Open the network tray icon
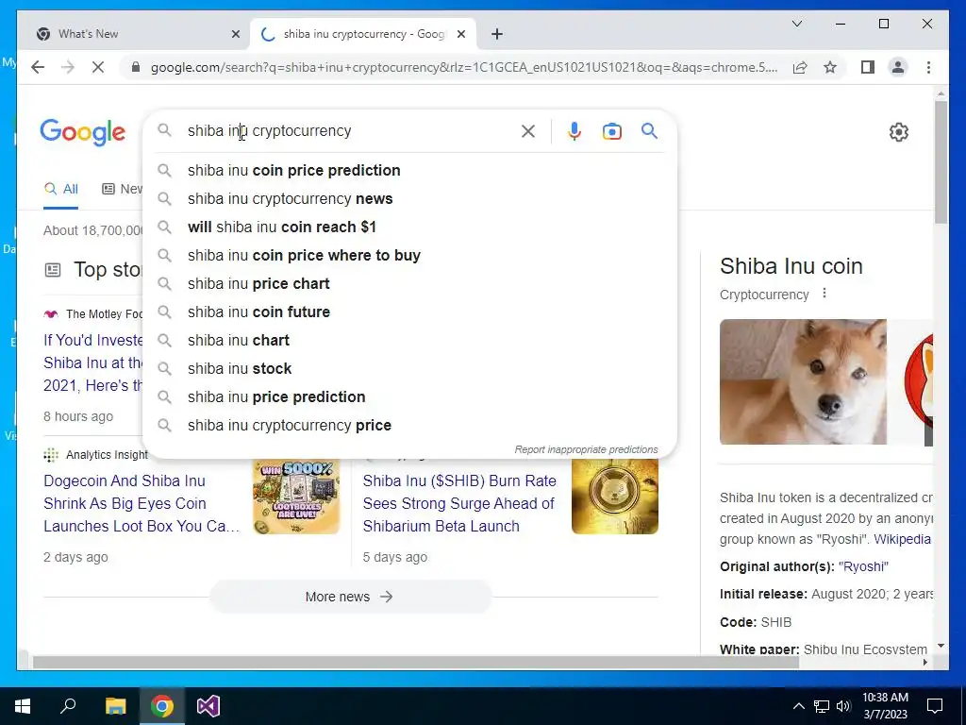Screen dimensions: 966x725 [x=822, y=706]
